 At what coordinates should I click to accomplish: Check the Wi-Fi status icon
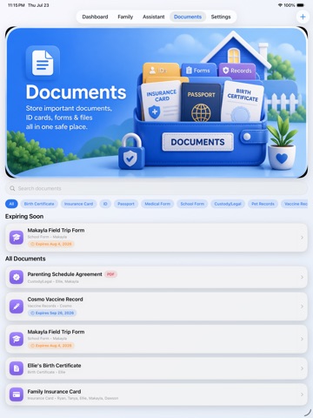tap(280, 5)
